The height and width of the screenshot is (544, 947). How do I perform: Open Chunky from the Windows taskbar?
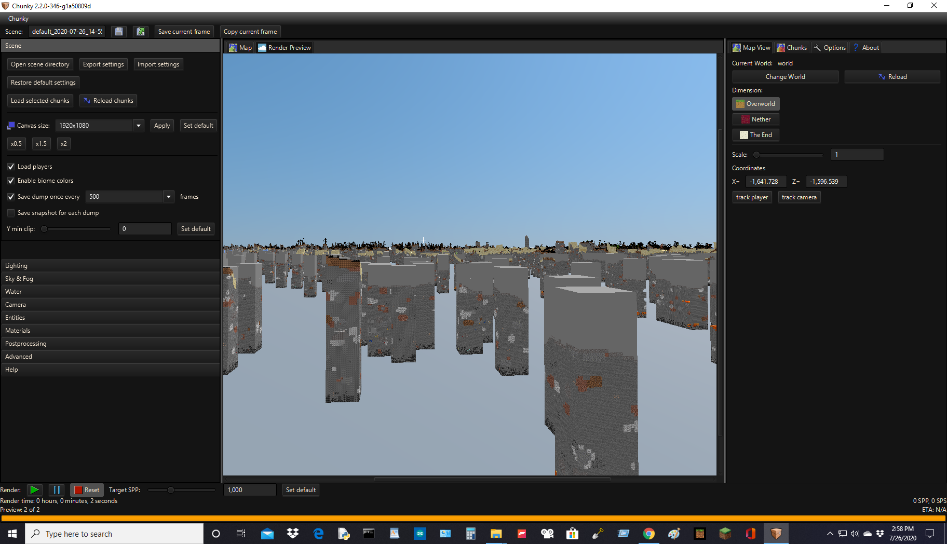click(775, 533)
